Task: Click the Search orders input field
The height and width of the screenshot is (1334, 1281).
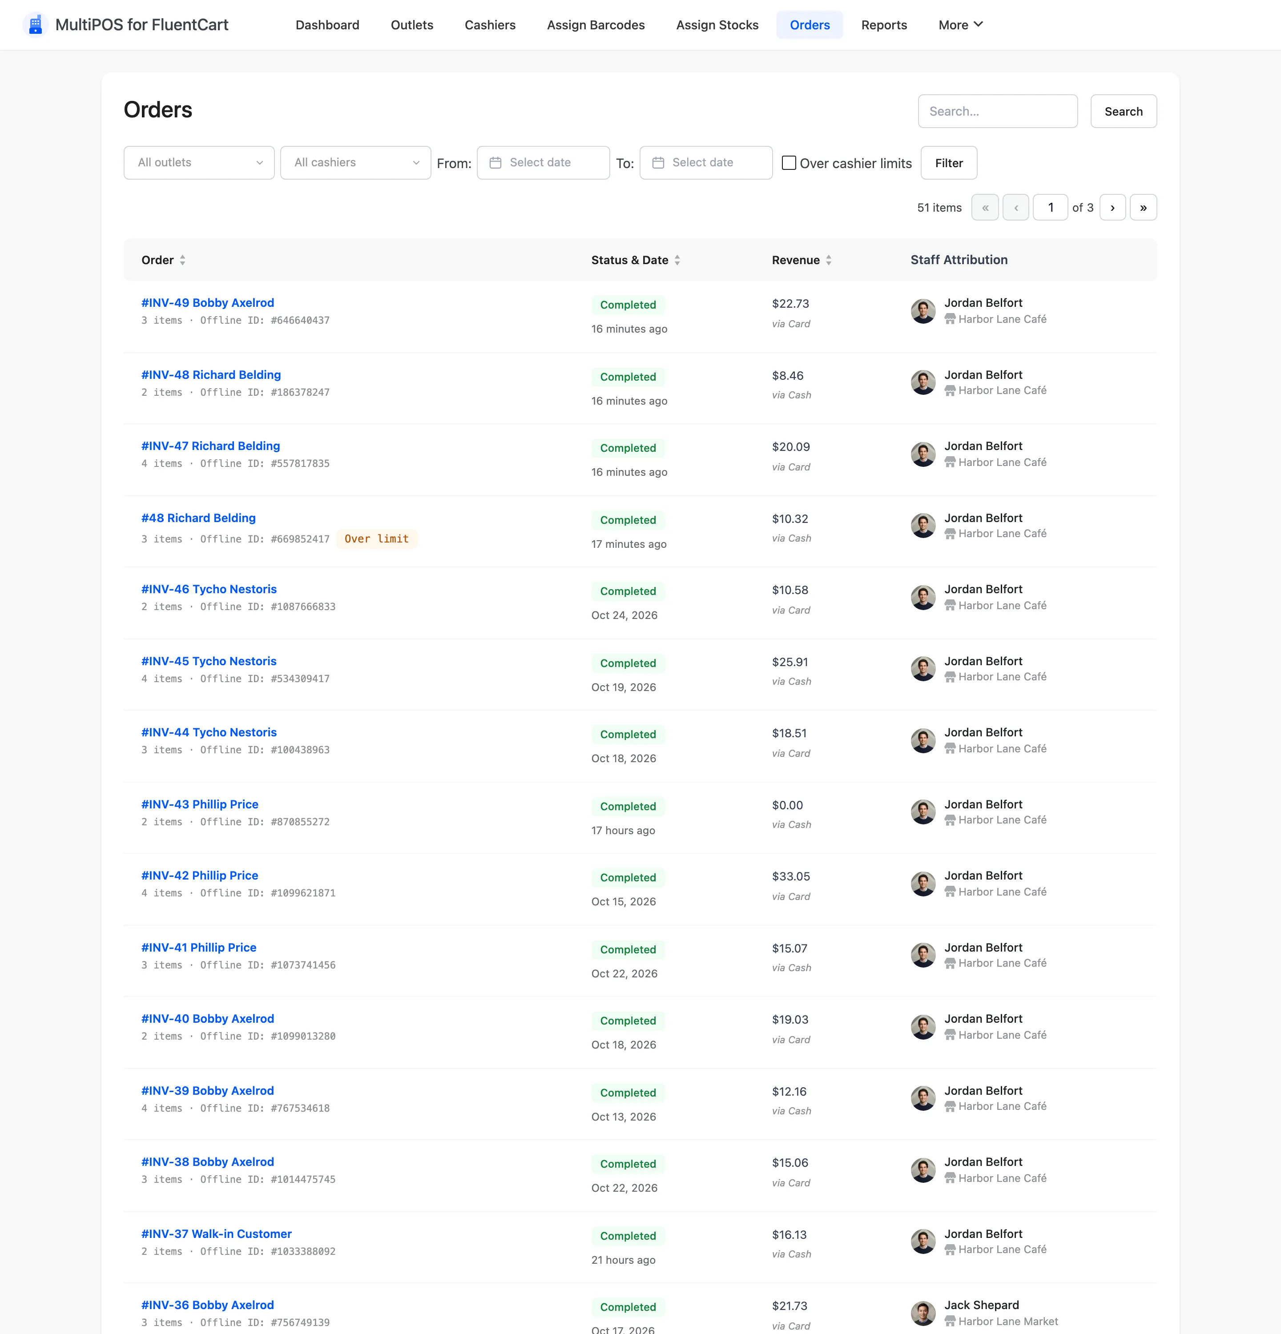Action: pos(997,111)
